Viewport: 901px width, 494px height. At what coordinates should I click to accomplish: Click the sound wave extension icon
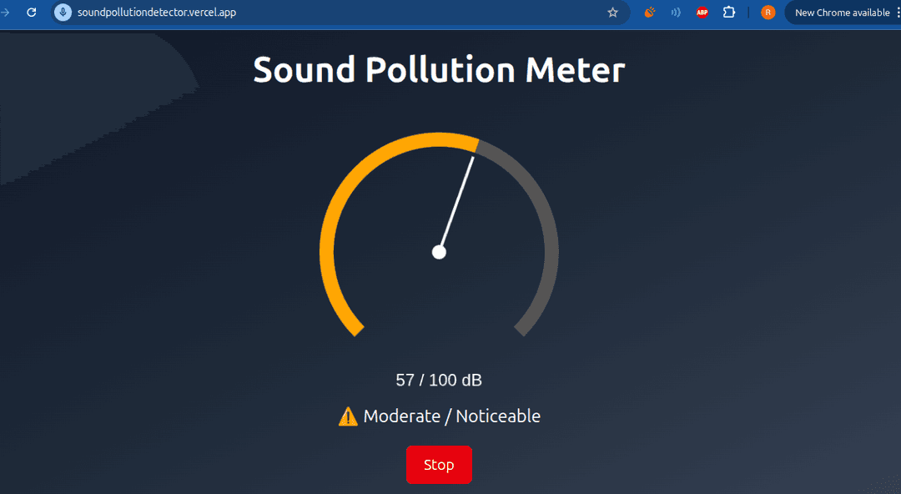point(675,13)
